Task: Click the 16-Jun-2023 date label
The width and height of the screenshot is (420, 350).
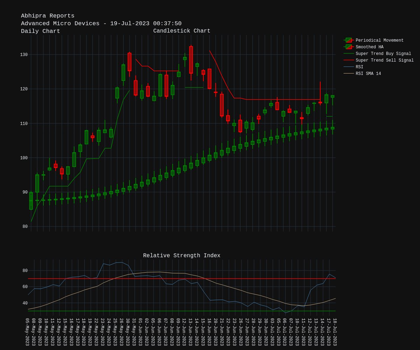Action: point(210,332)
